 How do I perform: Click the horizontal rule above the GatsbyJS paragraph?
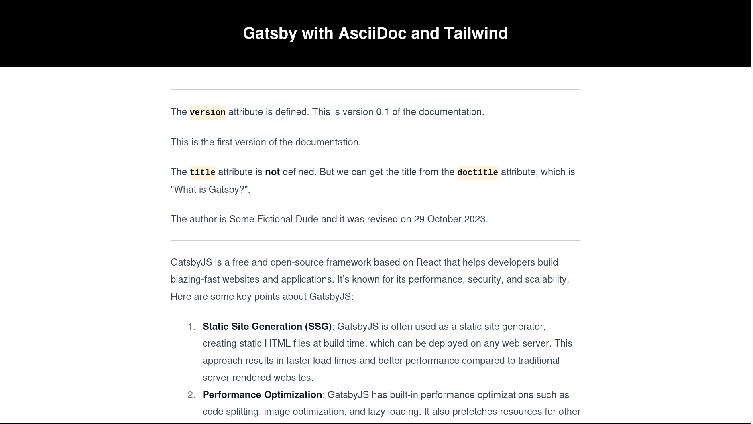click(x=375, y=240)
